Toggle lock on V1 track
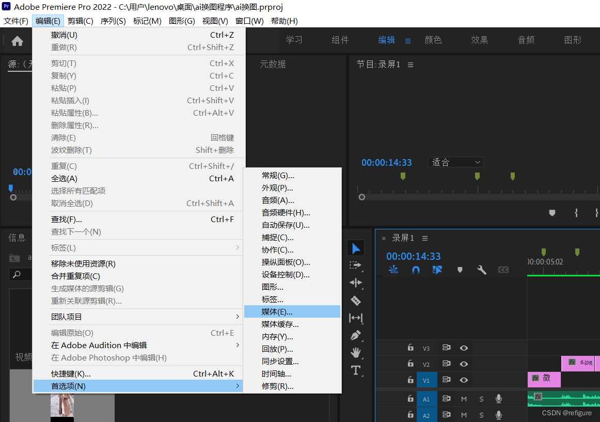Screen dimensions: 600x422 (410, 380)
